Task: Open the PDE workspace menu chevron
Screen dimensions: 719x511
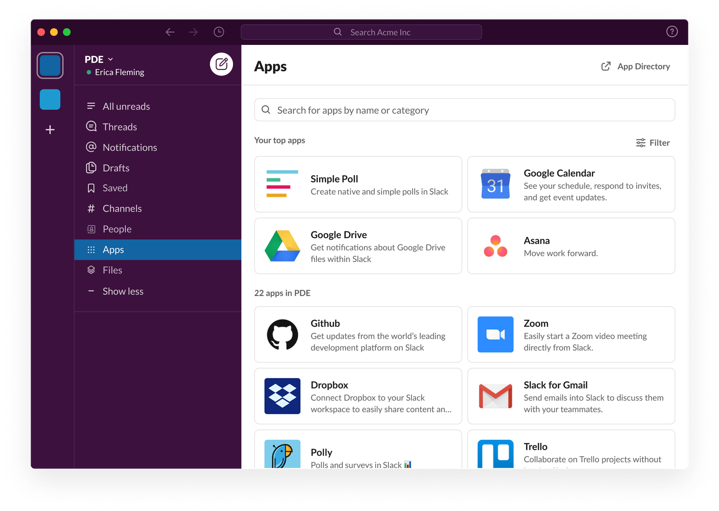Action: [111, 59]
